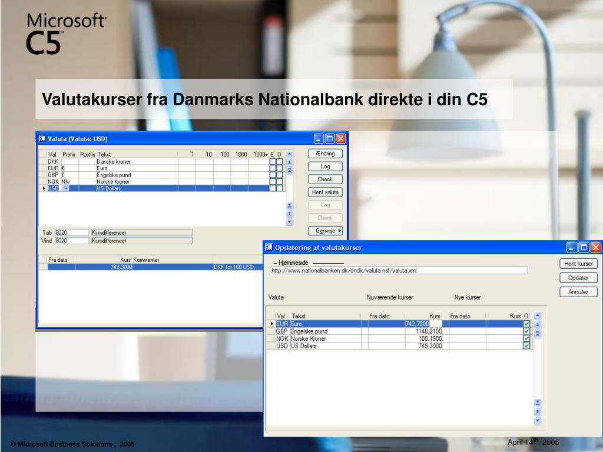Click the Tab account field containing 8020
The image size is (603, 452).
coord(71,232)
